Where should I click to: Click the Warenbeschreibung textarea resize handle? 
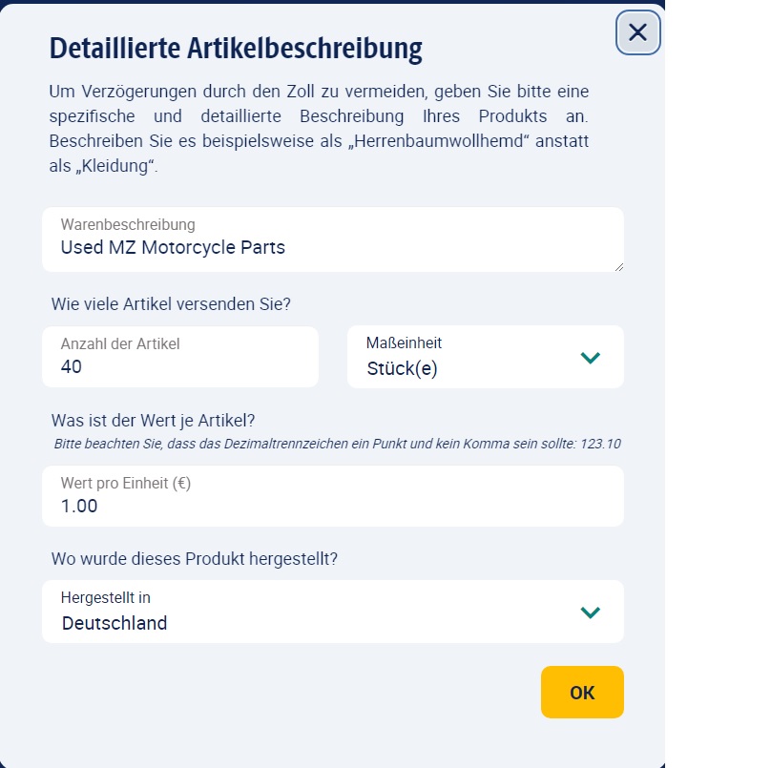coord(618,266)
